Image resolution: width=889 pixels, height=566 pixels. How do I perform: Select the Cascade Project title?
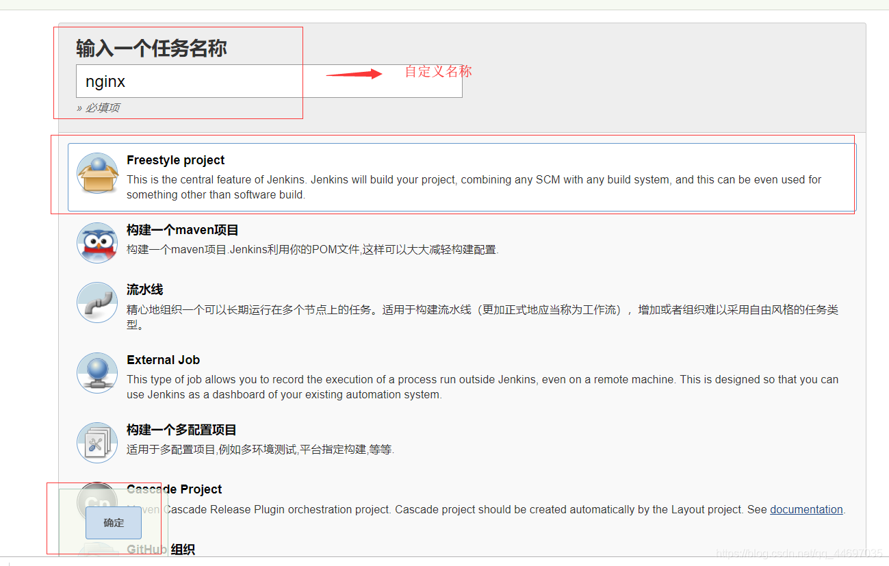click(x=175, y=489)
